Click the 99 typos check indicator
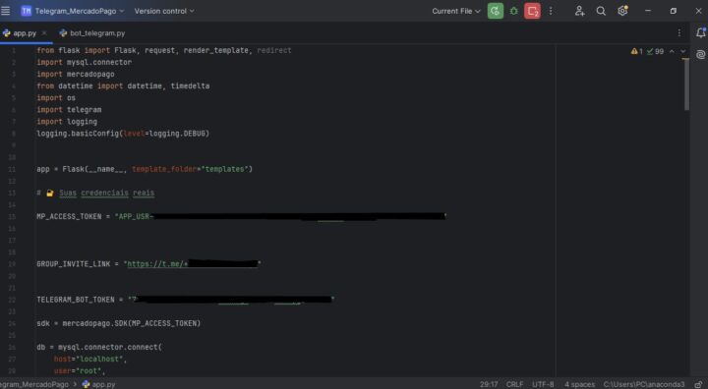The image size is (708, 389). pyautogui.click(x=655, y=51)
